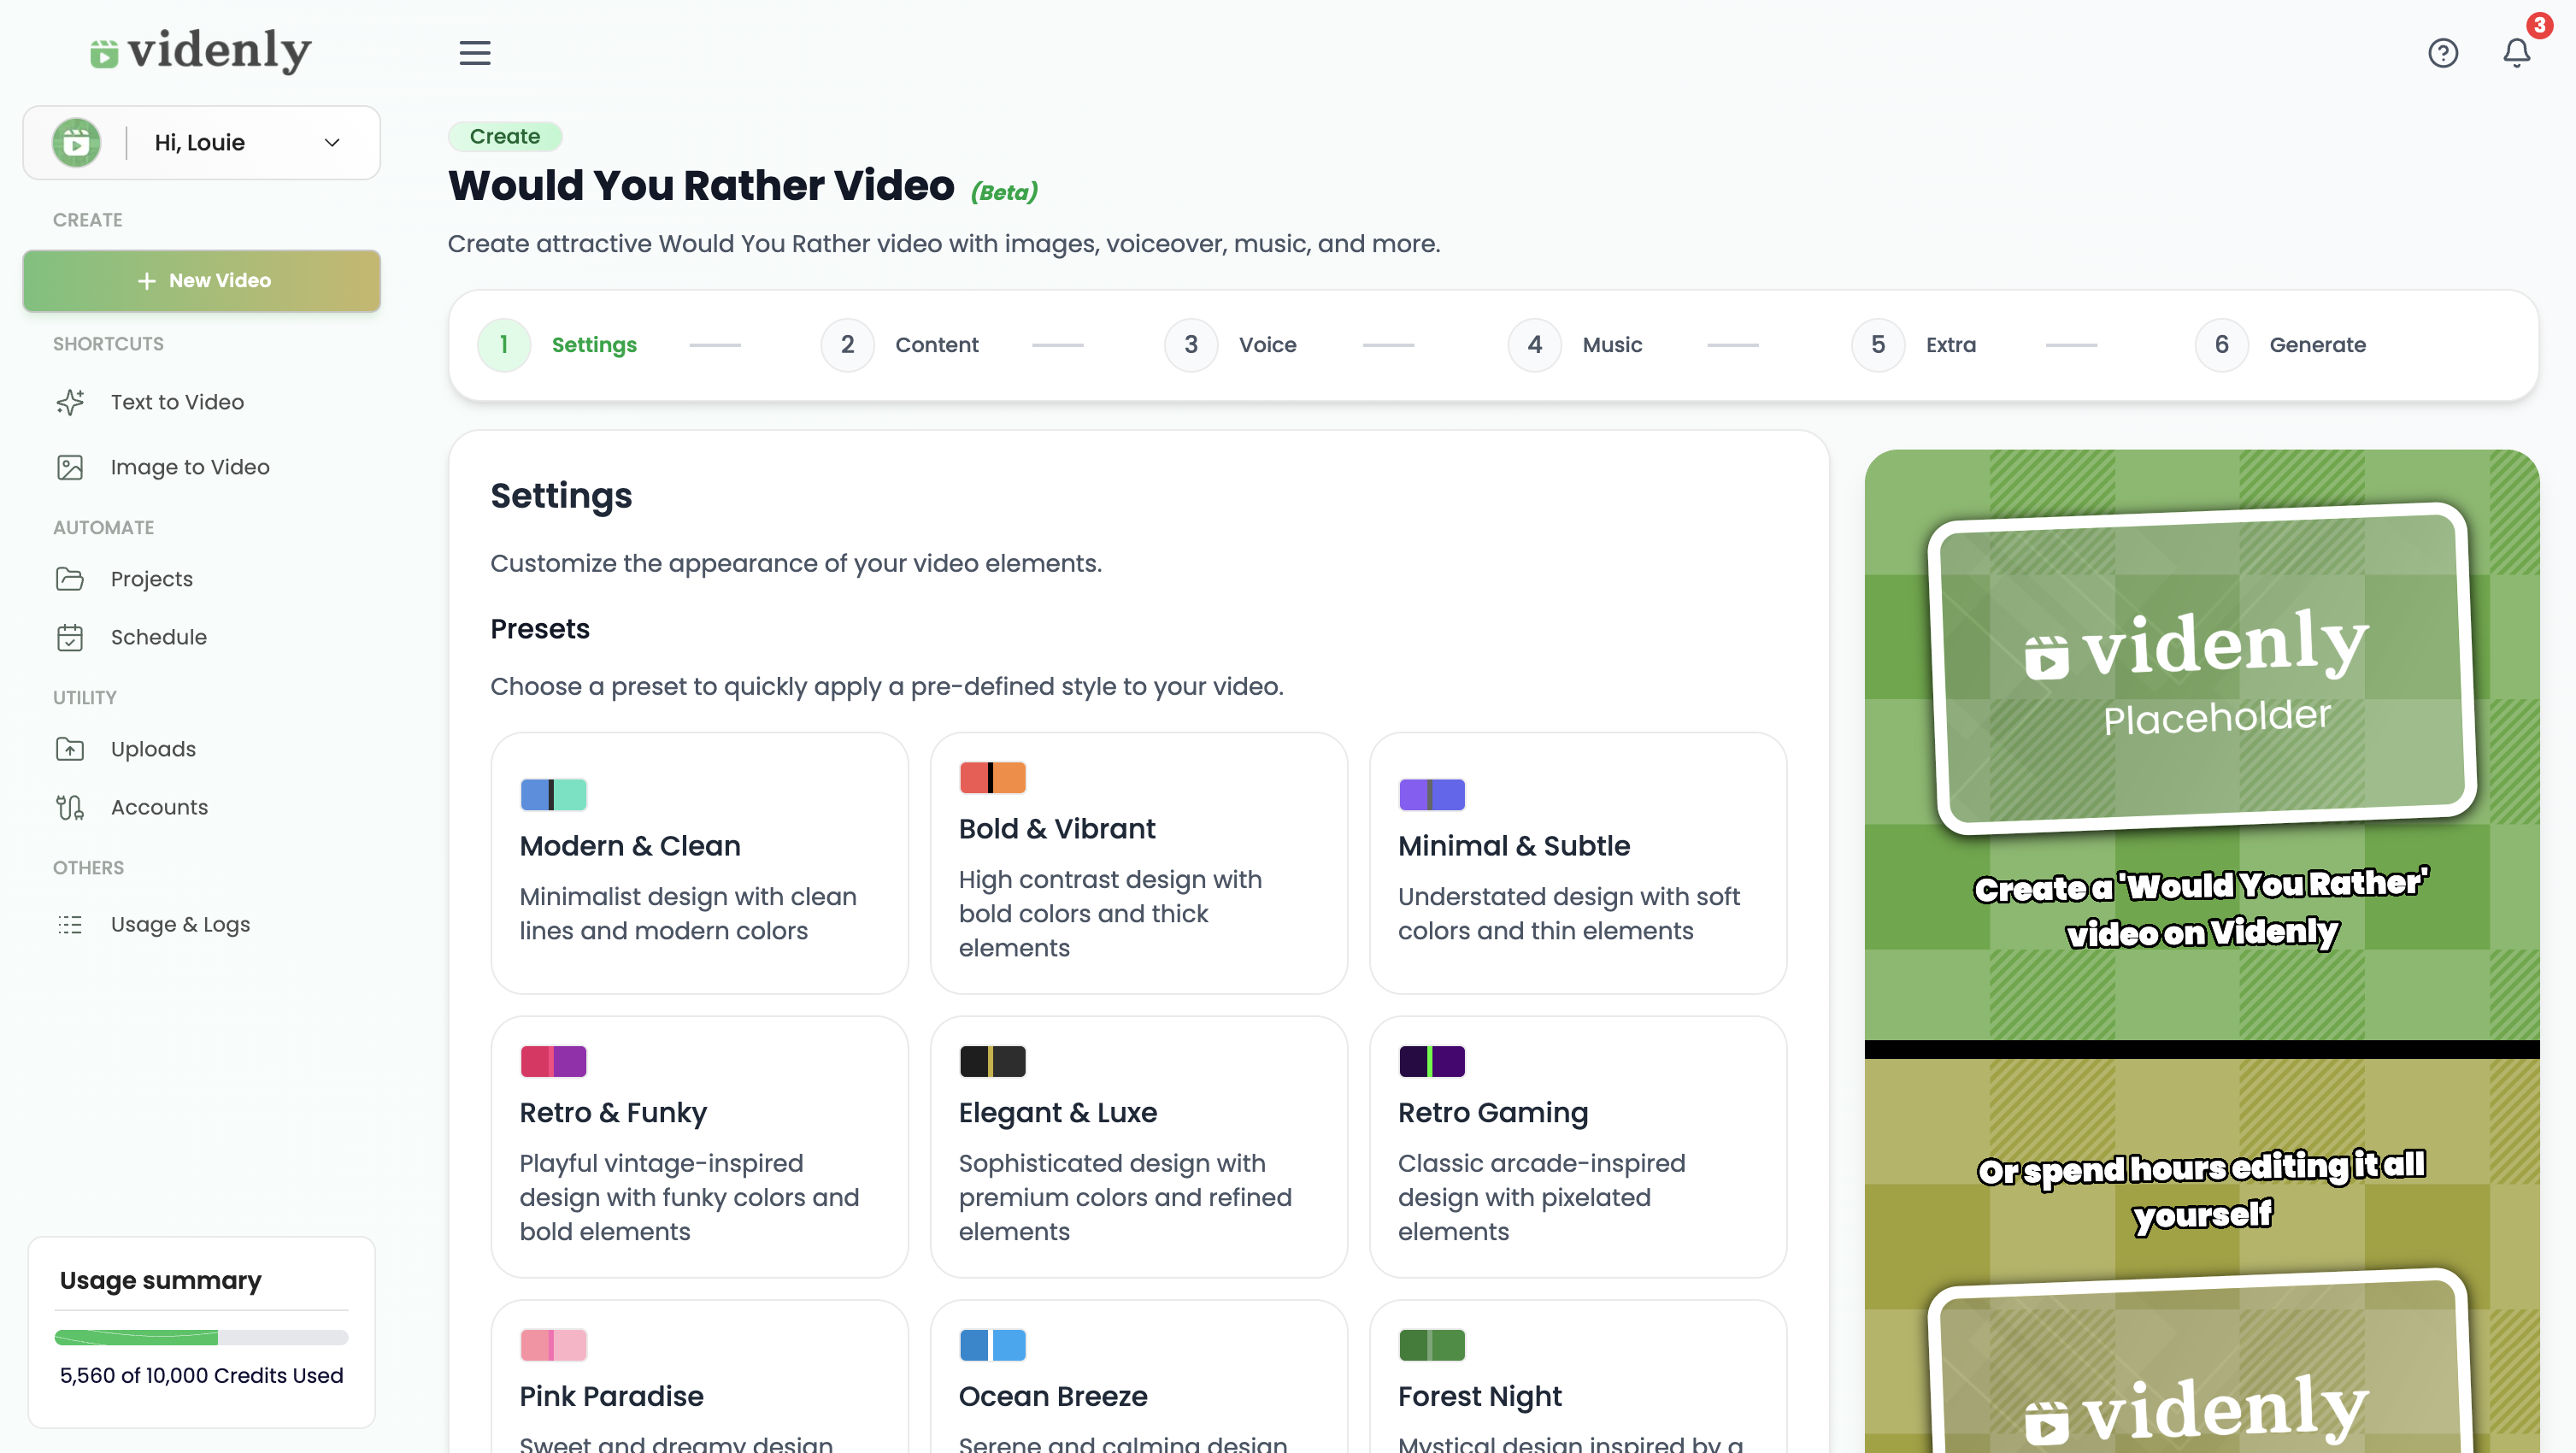The height and width of the screenshot is (1453, 2576).
Task: Click the Accounts icon
Action: pos(70,807)
